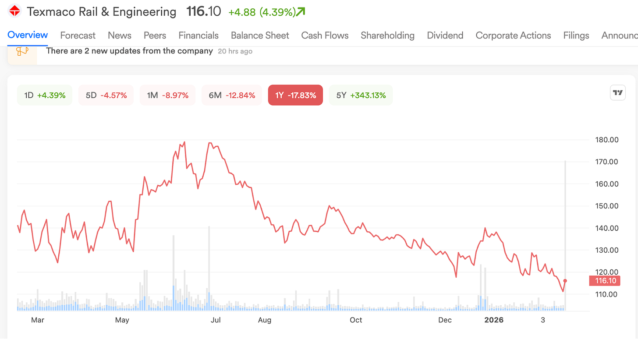Go to the News tab
The width and height of the screenshot is (638, 339).
click(x=120, y=35)
